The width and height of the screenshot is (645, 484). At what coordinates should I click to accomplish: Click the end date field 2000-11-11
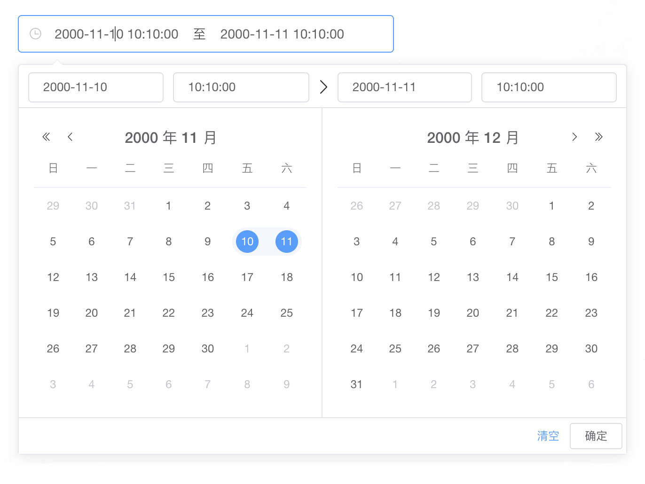click(404, 87)
